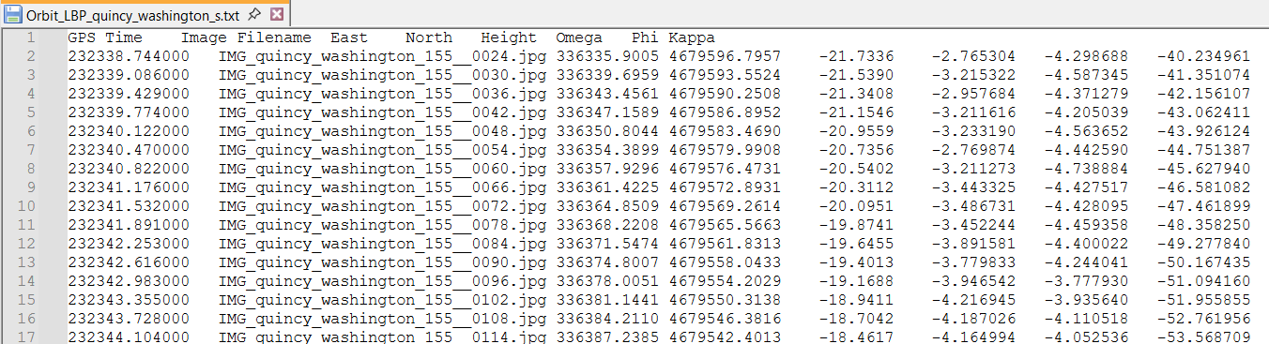Click the Height header text
Viewport: 1269px width, 344px height.
pyautogui.click(x=509, y=37)
